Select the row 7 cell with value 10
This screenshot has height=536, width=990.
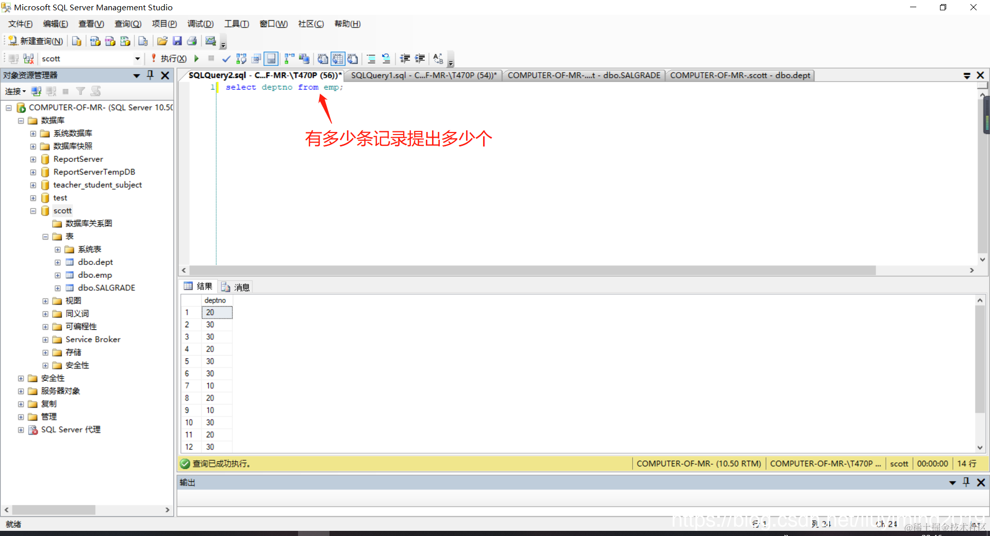click(x=217, y=386)
